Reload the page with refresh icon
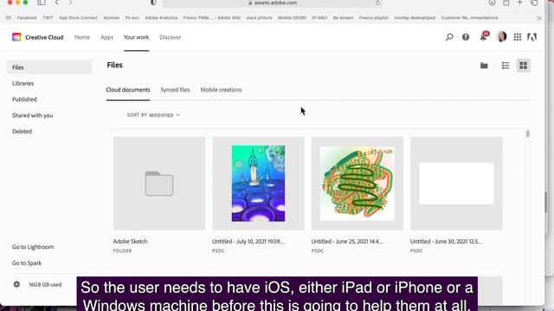 click(x=377, y=3)
